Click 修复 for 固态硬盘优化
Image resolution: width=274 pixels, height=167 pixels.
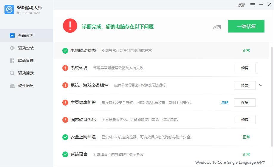(245, 120)
